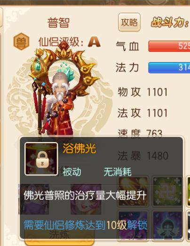Tap the purple-haired companion portrait
This screenshot has height=246, width=190.
[86, 199]
